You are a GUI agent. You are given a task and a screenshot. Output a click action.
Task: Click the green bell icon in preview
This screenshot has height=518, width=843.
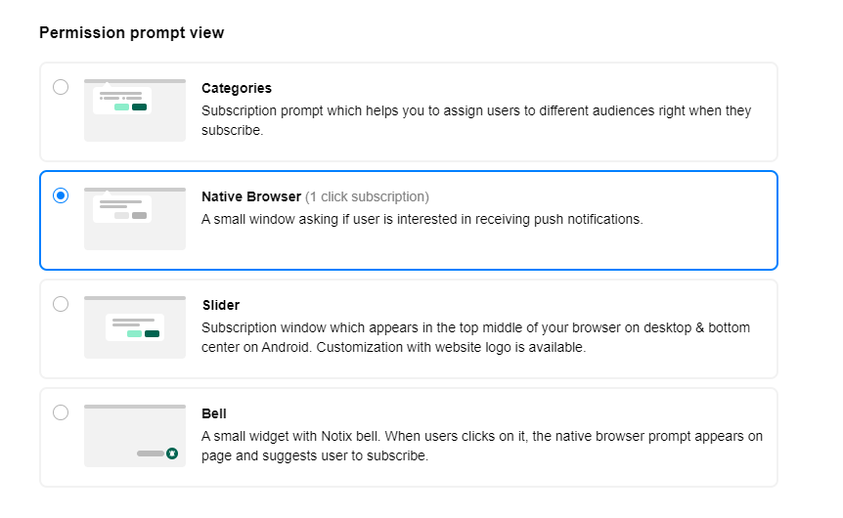172,453
